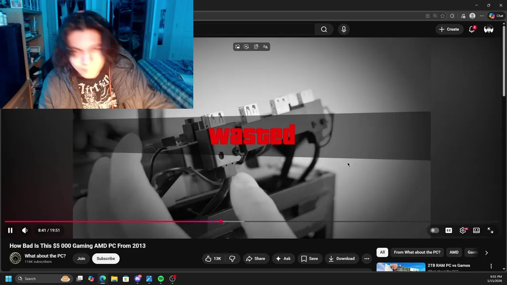Add page to favorites star
The image size is (507, 285).
(442, 16)
